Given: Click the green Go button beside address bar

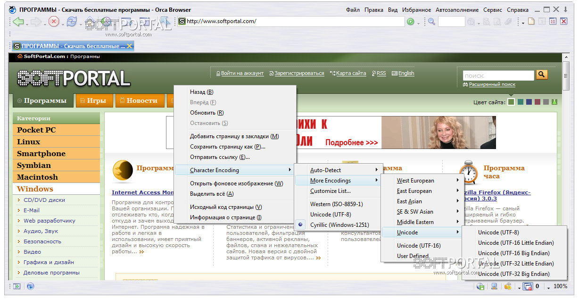Looking at the screenshot, I should coord(410,21).
